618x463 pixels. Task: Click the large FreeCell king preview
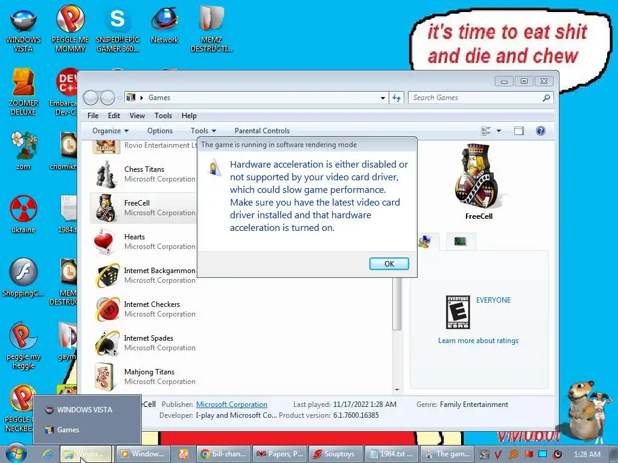(x=477, y=176)
